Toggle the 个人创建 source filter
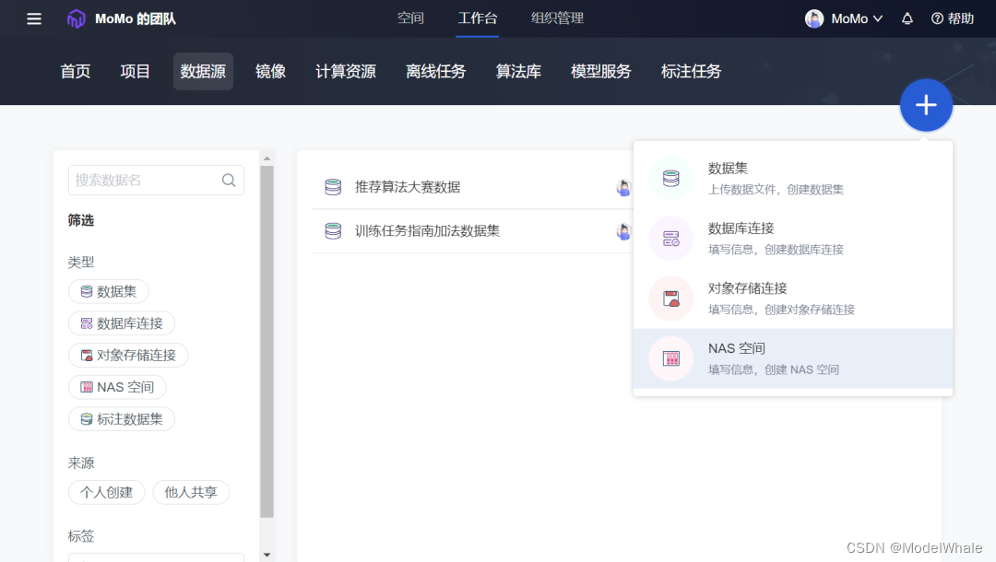 click(x=107, y=492)
